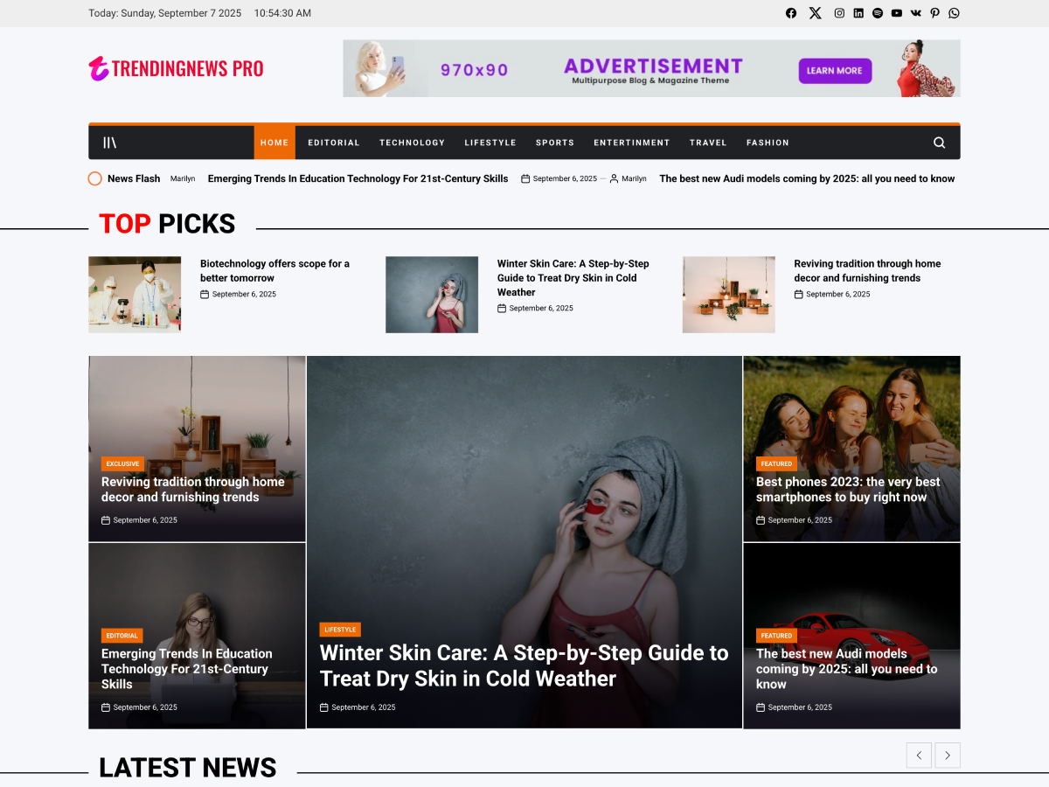The image size is (1049, 787).
Task: Open the LinkedIn social icon
Action: pyautogui.click(x=858, y=13)
